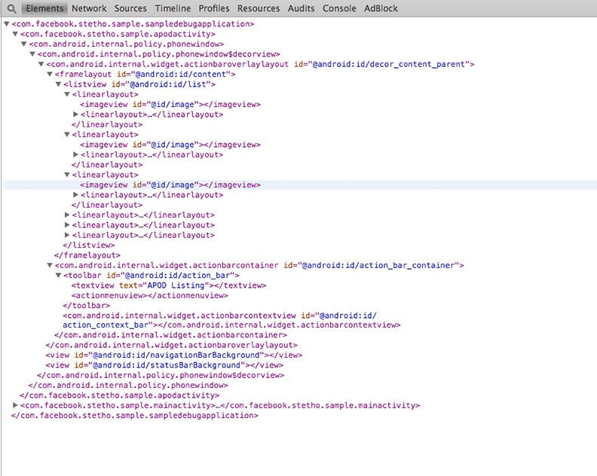The width and height of the screenshot is (597, 476).
Task: Select the statusBarBackground view row
Action: 164,365
